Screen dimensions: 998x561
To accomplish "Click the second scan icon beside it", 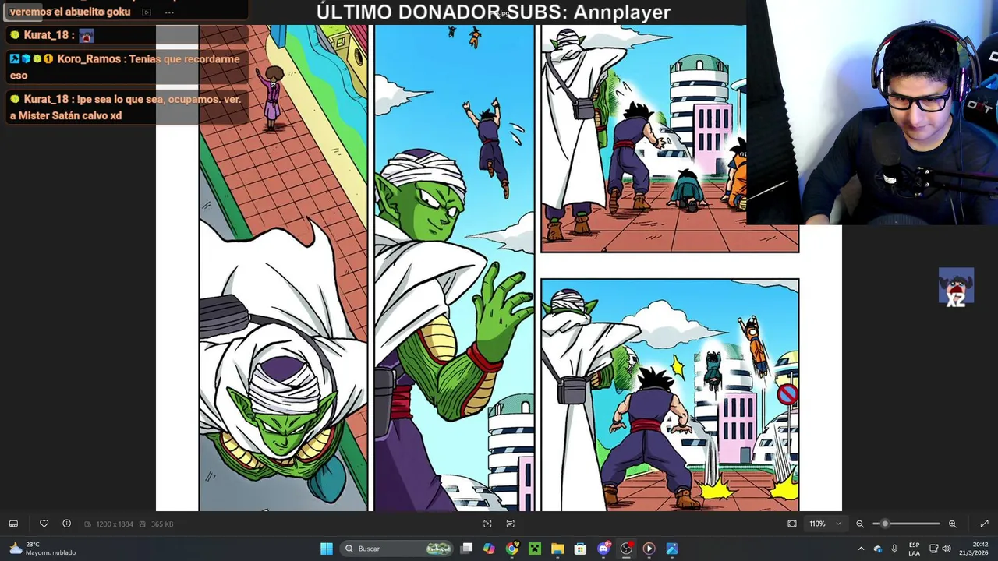I will click(511, 524).
